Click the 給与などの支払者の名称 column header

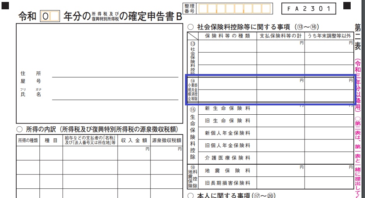click(x=90, y=141)
